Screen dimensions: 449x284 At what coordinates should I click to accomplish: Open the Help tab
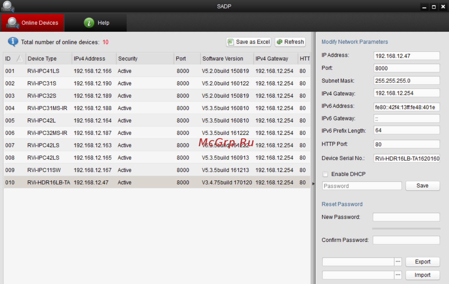[x=96, y=23]
